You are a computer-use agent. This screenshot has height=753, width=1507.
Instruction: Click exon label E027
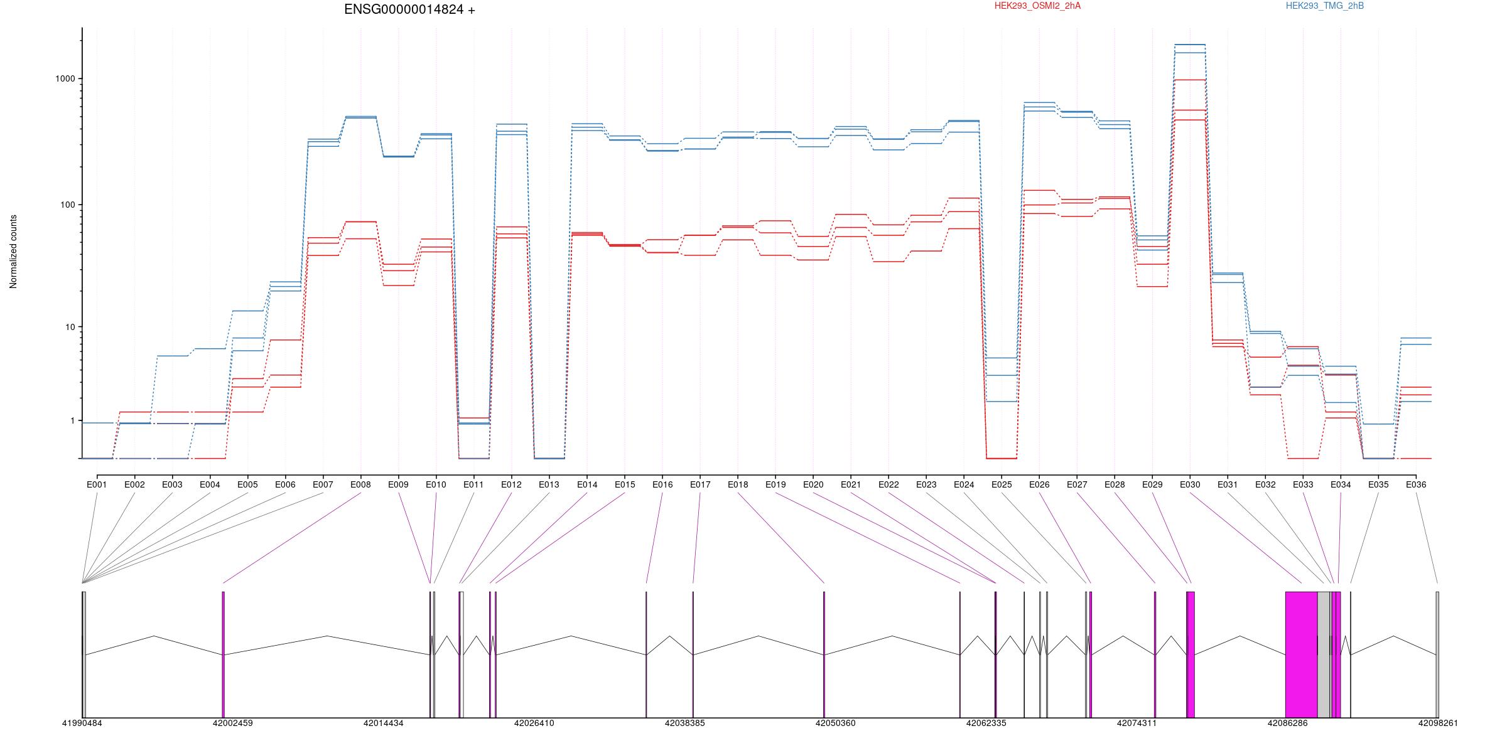tap(1077, 484)
